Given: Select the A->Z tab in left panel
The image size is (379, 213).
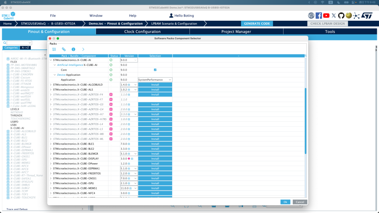Looking at the screenshot, I should [25, 48].
